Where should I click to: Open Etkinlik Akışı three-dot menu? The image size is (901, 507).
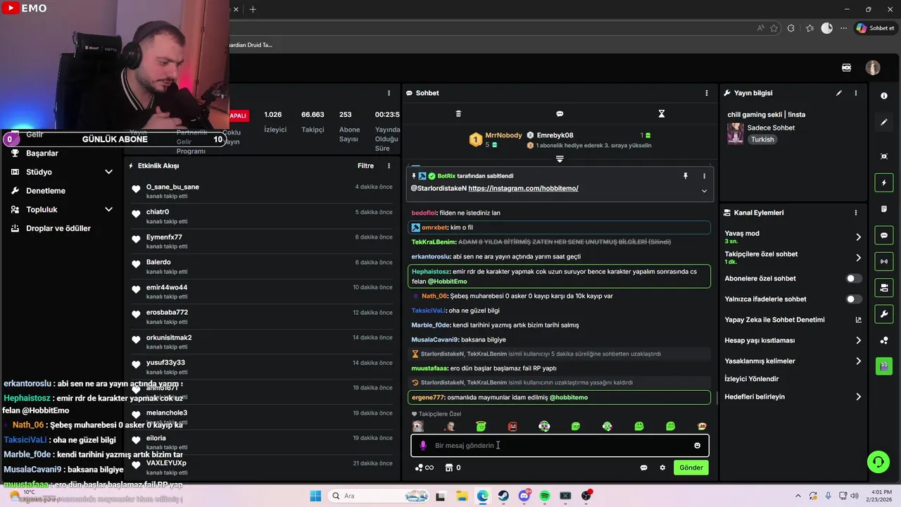(389, 166)
